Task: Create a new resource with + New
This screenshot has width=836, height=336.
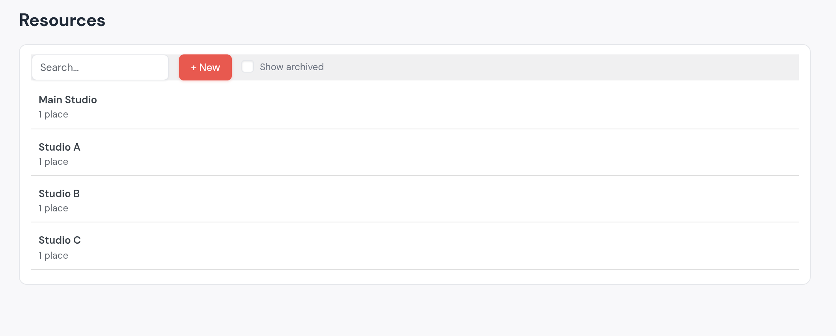Action: pyautogui.click(x=205, y=67)
